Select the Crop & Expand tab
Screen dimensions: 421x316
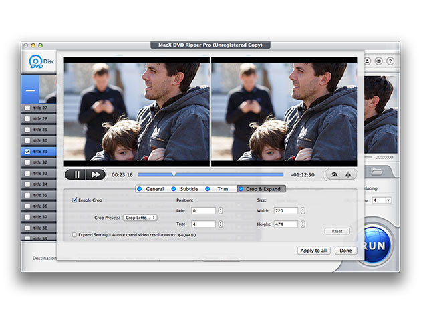click(261, 189)
